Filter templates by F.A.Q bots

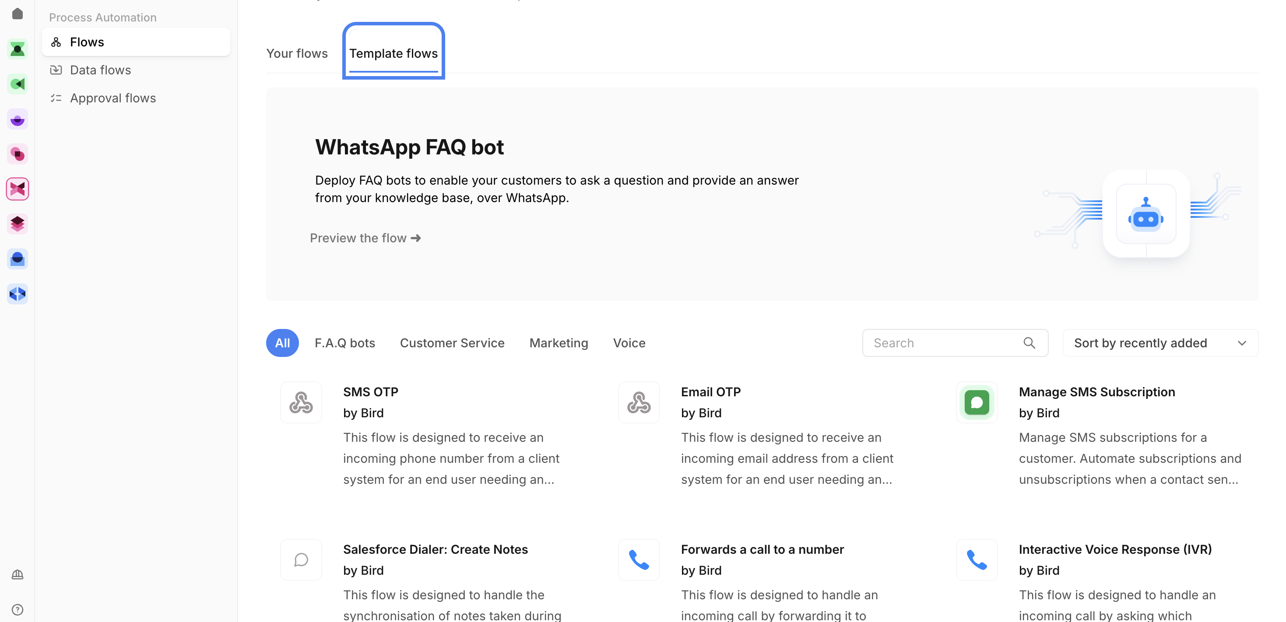click(x=344, y=342)
